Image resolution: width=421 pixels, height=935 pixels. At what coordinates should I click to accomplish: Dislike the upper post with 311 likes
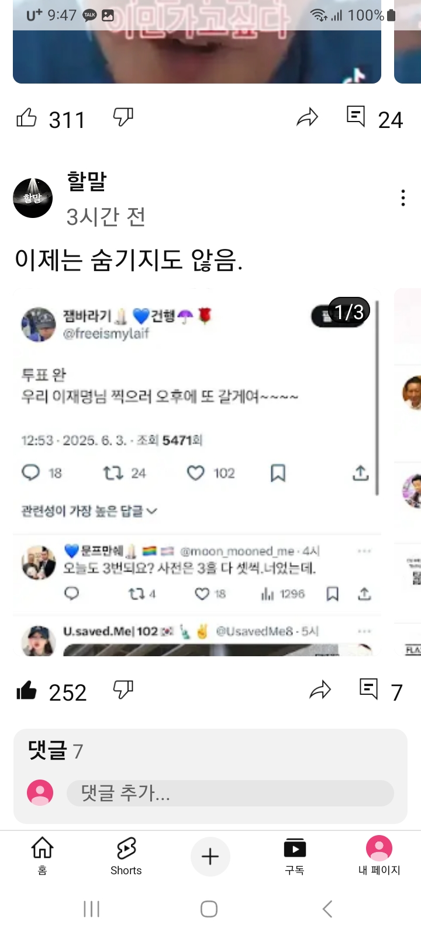[123, 117]
